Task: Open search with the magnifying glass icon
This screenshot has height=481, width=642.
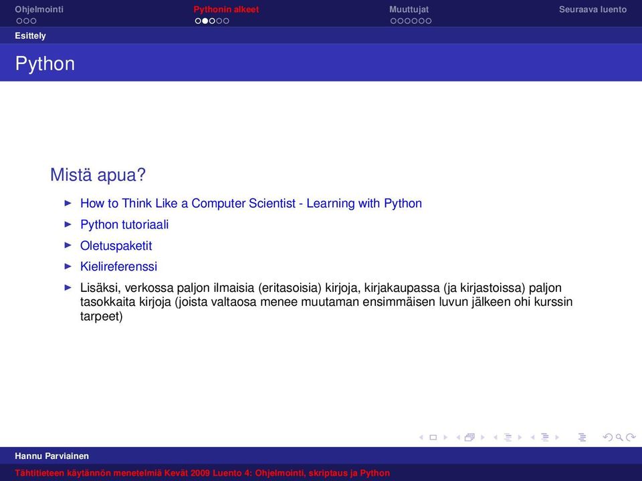Action: click(x=619, y=437)
